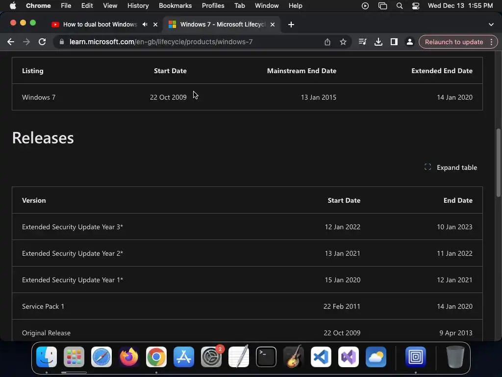This screenshot has height=377, width=502.
Task: Open the Weather app in dock
Action: point(376,356)
